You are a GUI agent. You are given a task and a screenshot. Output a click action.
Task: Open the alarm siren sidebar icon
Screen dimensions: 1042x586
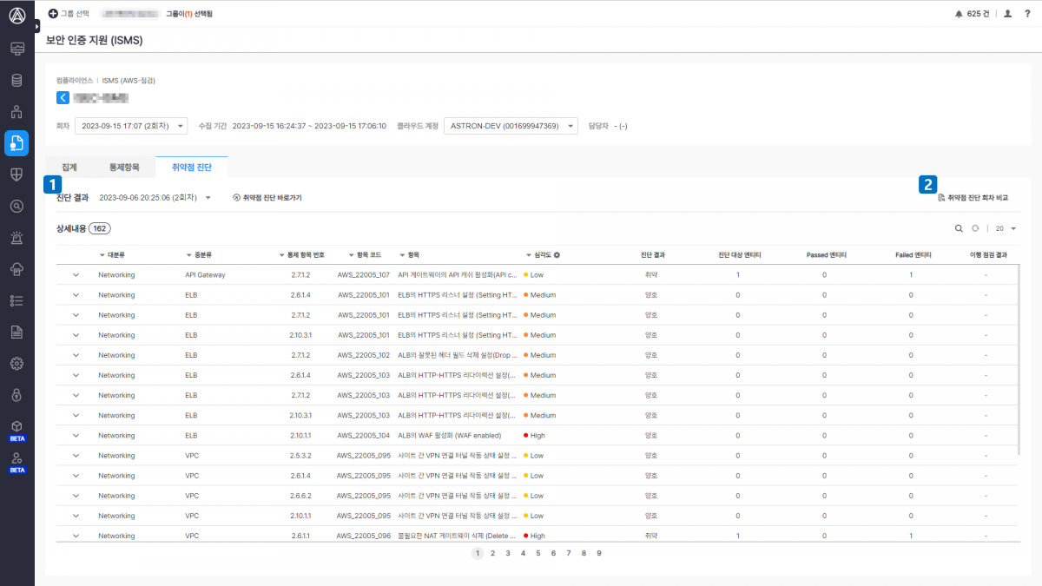pos(16,238)
